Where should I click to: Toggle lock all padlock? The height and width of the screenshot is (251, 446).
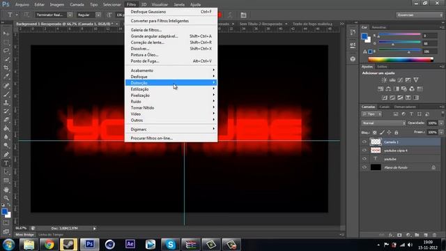click(x=397, y=132)
